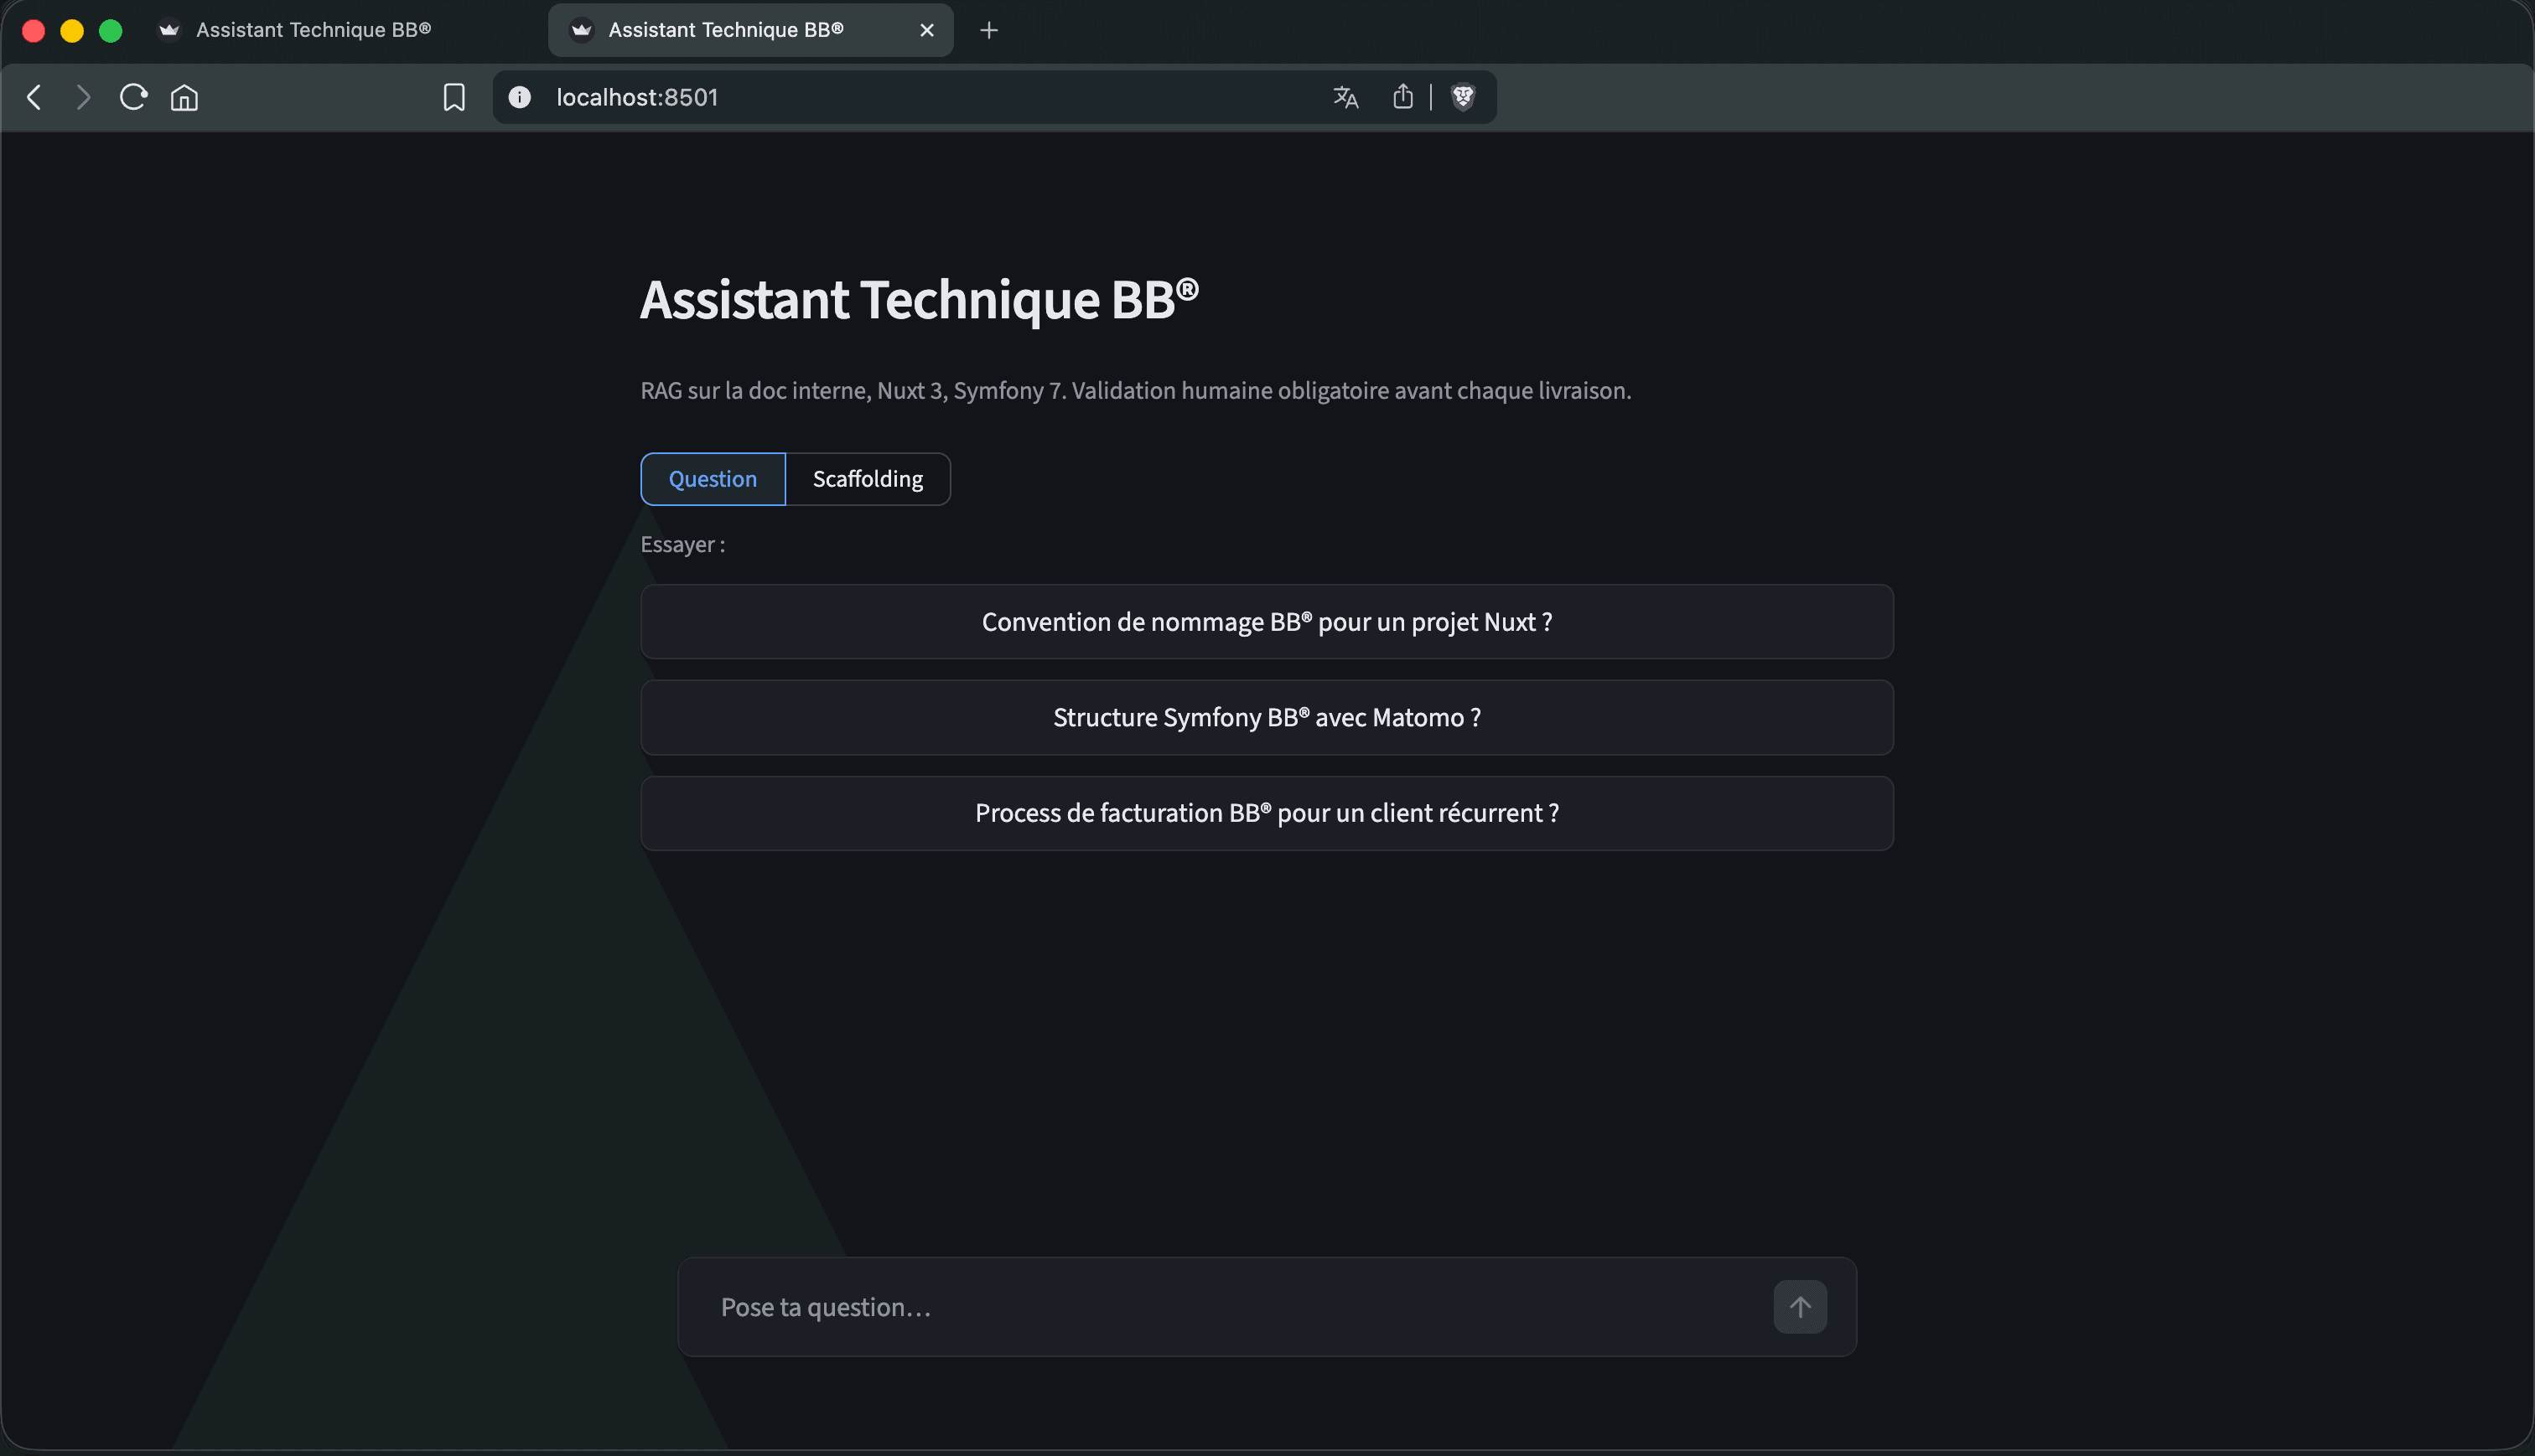Reload the localhost page
The width and height of the screenshot is (2535, 1456).
pos(133,97)
